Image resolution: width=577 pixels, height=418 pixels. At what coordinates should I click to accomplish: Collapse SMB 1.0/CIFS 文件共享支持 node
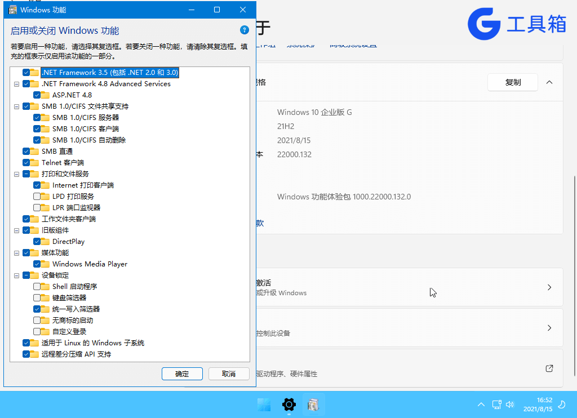click(16, 106)
